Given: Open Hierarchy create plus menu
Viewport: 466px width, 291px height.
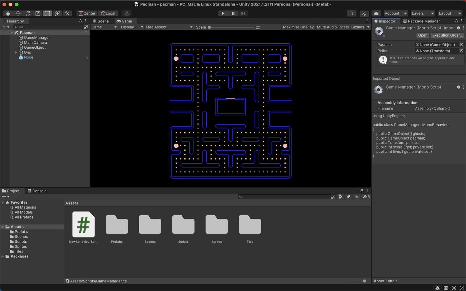Looking at the screenshot, I should pyautogui.click(x=6, y=27).
